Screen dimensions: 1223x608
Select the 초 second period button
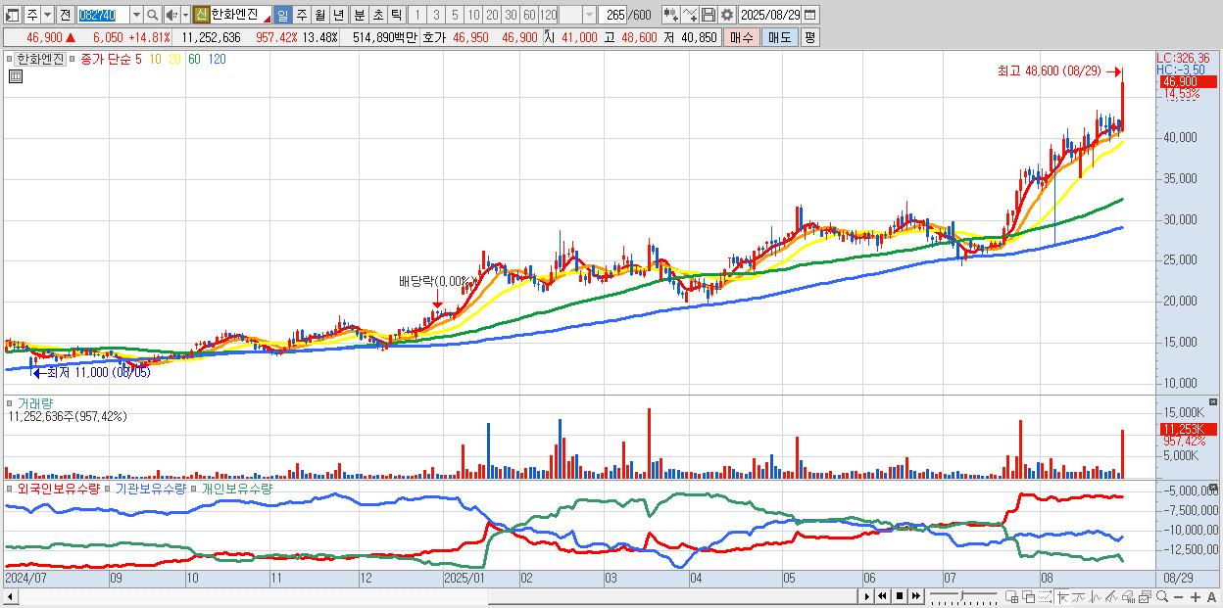point(377,15)
